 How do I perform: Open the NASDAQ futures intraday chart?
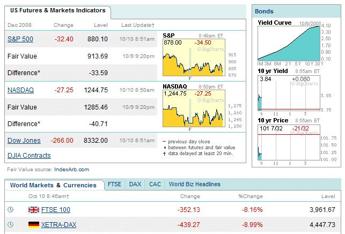pyautogui.click(x=193, y=110)
